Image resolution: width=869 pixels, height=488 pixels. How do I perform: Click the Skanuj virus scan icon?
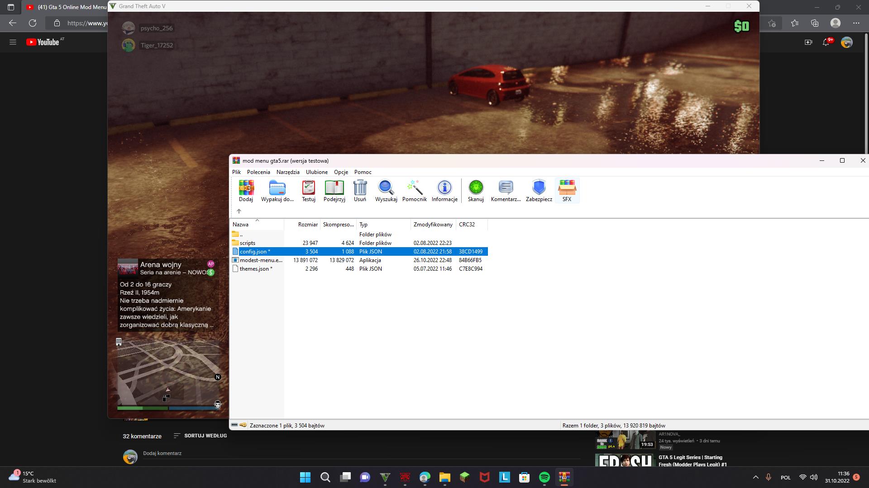tap(476, 190)
